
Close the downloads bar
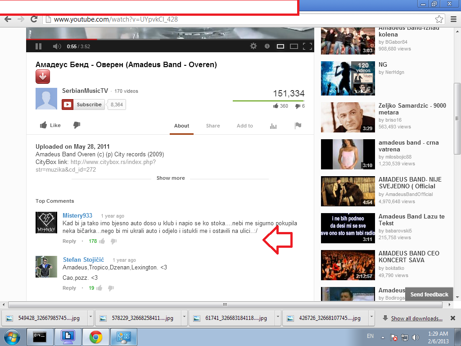point(453,318)
